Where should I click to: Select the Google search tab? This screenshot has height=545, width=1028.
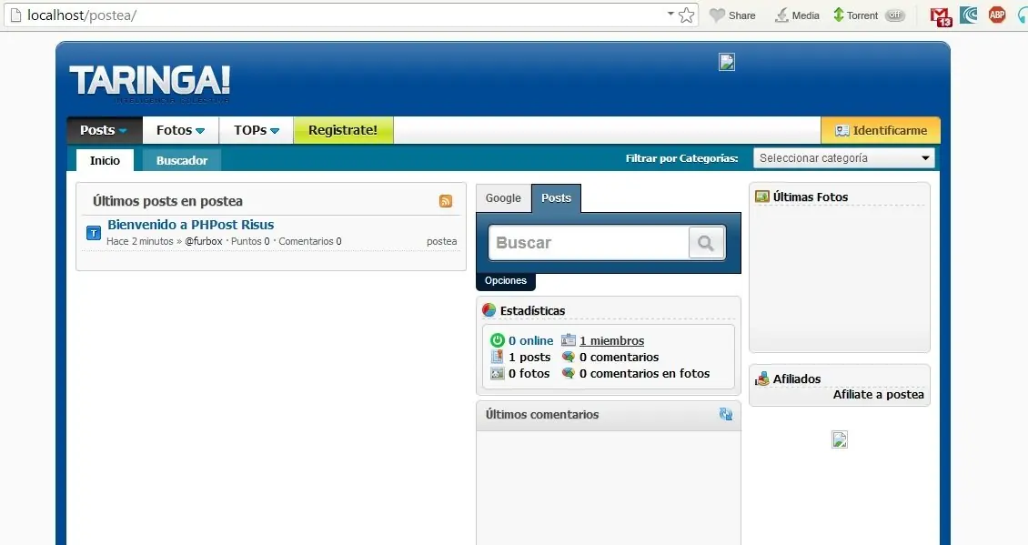tap(503, 198)
